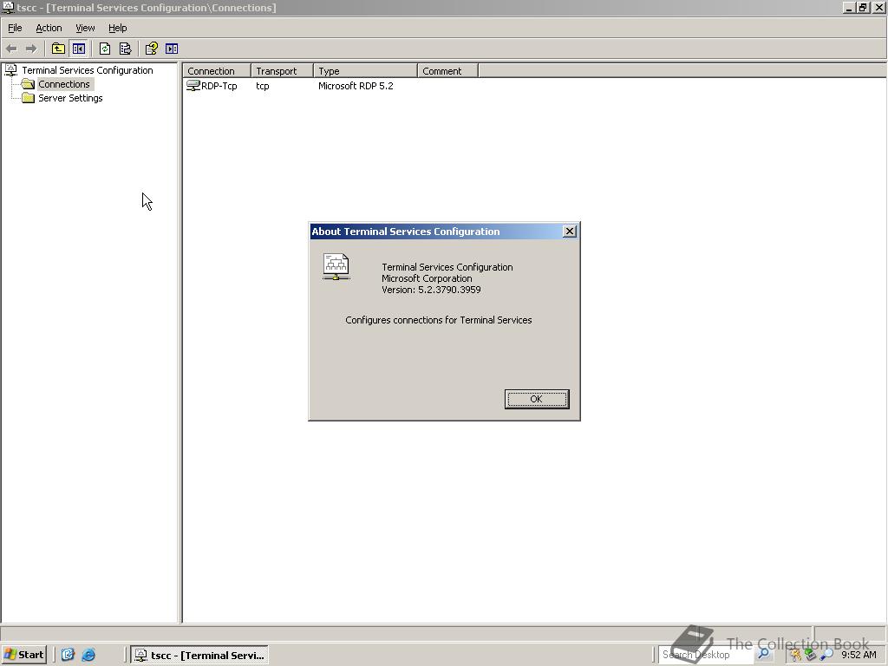Viewport: 888px width, 666px height.
Task: Click Terminal Services Configuration root node icon
Action: pos(10,70)
